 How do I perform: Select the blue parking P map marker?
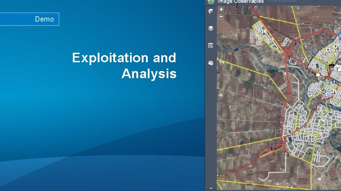point(328,83)
